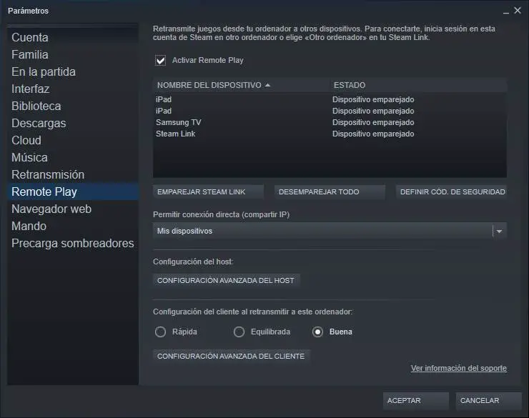Open the Cloud settings section

(x=73, y=140)
